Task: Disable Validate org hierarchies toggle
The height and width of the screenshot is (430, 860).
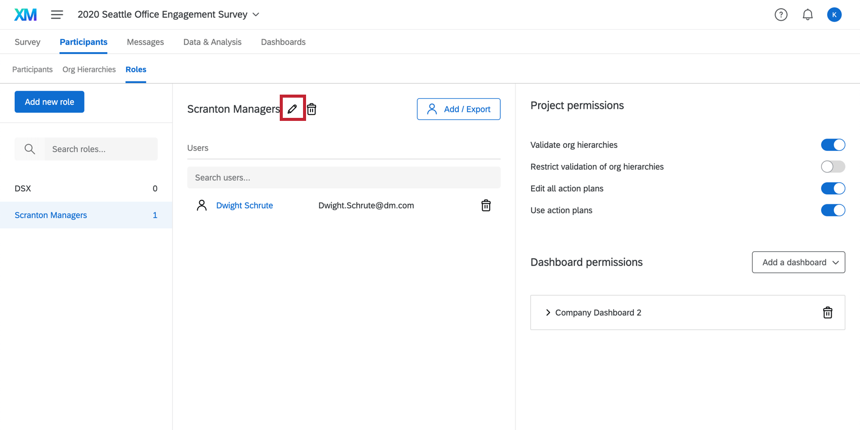Action: (833, 145)
